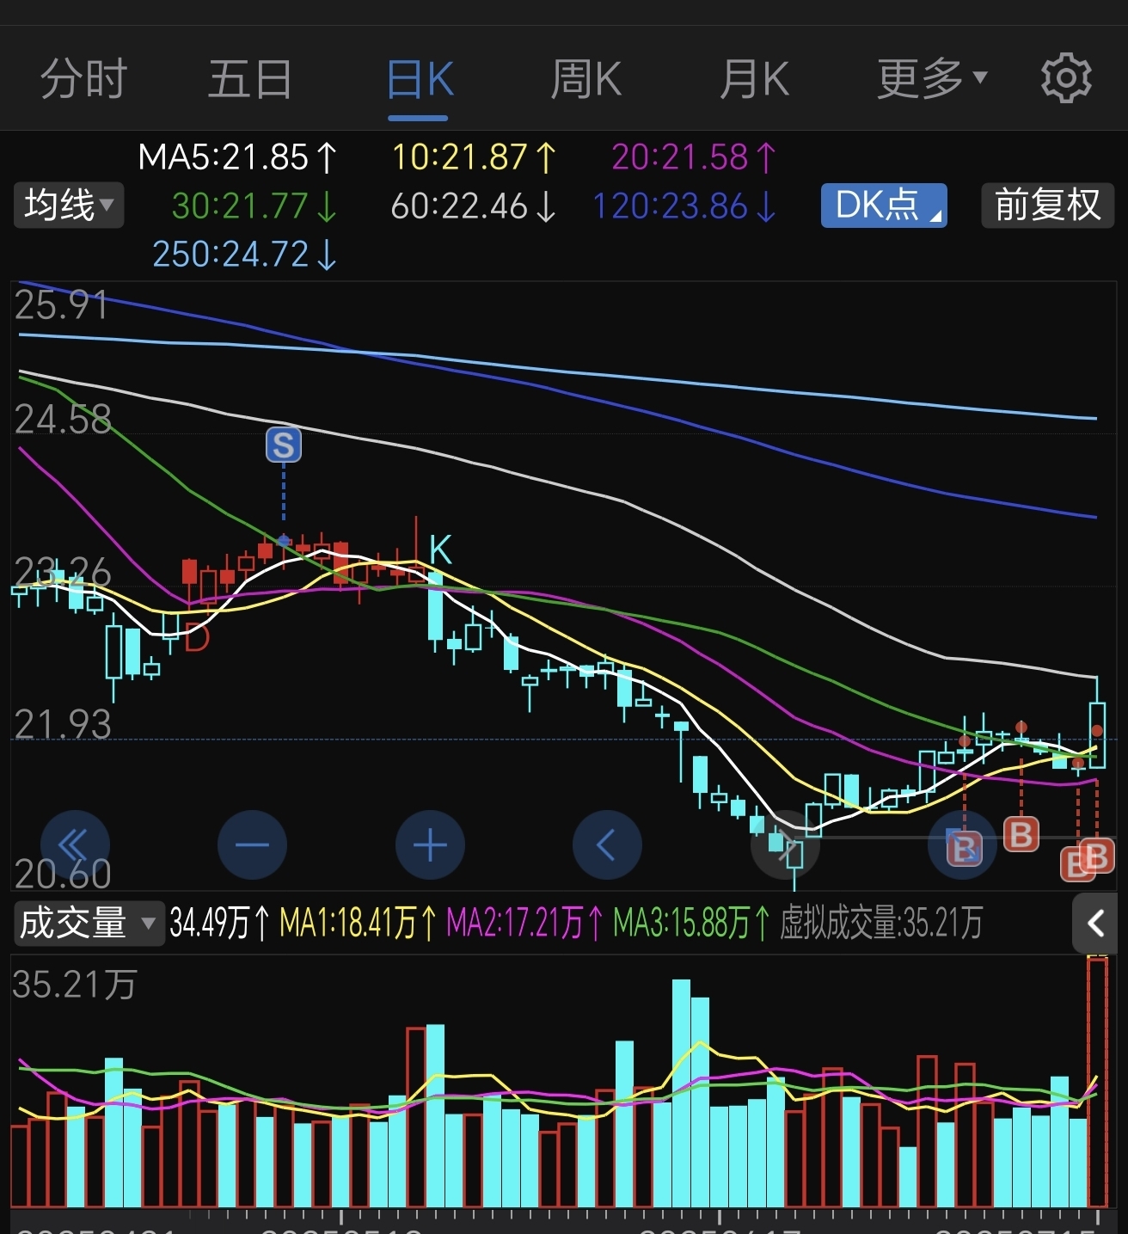Tap the 21.93 price axis label
Screen dimensions: 1128x1234
click(63, 725)
